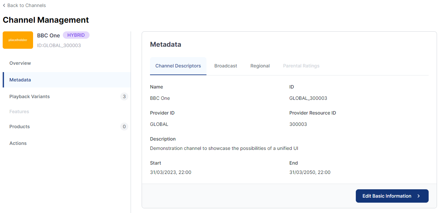The height and width of the screenshot is (213, 441).
Task: Open Products with zero items
Action: 19,126
